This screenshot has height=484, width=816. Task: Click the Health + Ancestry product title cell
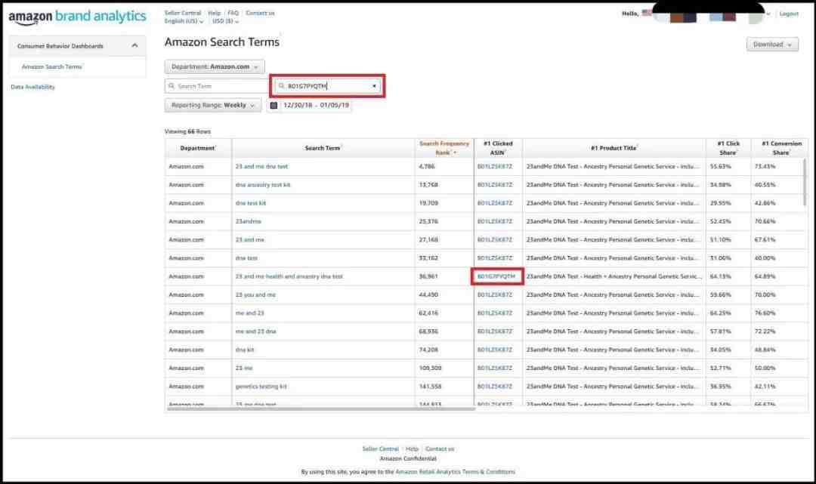coord(614,276)
